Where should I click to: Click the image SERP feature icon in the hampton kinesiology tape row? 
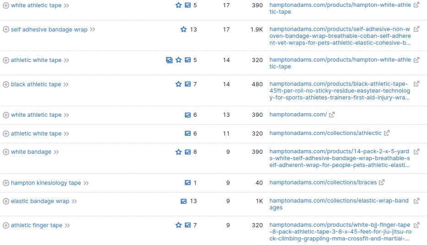tap(188, 183)
